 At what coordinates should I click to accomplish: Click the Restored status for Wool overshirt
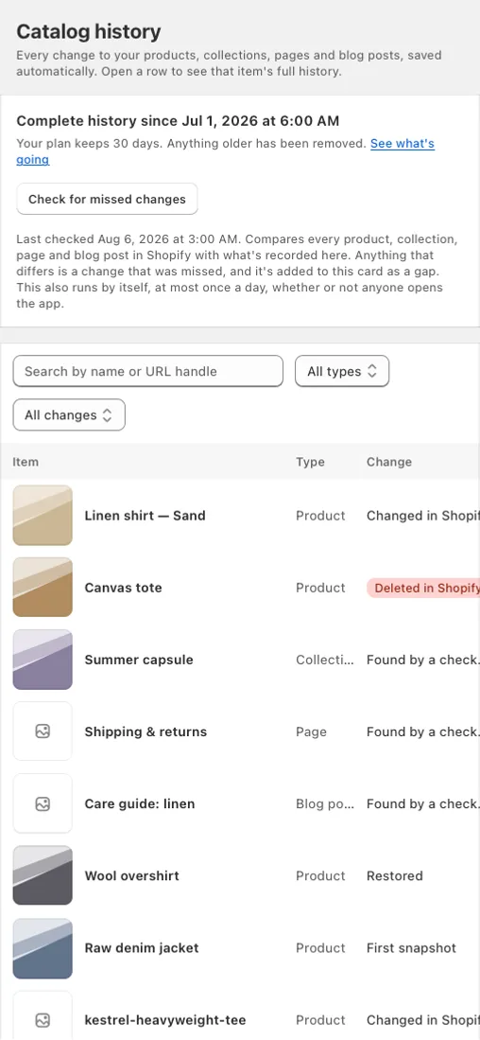pos(395,875)
